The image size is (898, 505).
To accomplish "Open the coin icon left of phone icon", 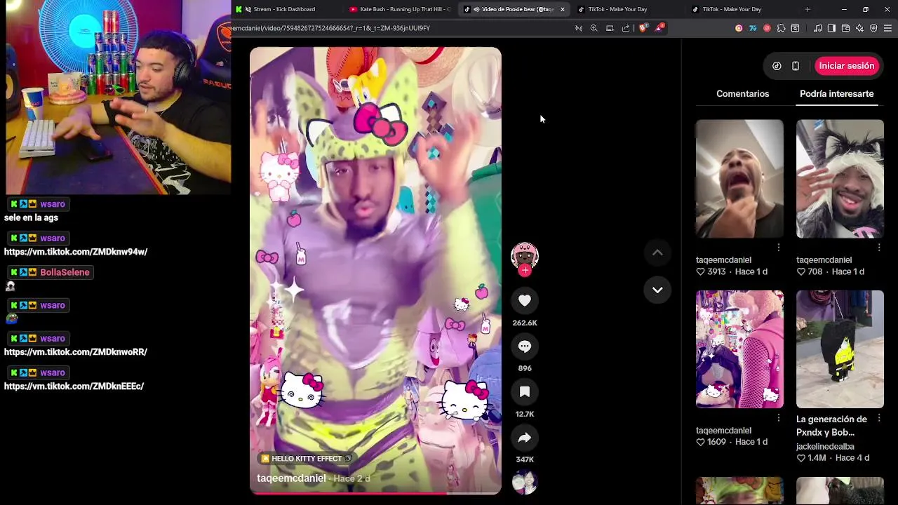I will [x=777, y=66].
